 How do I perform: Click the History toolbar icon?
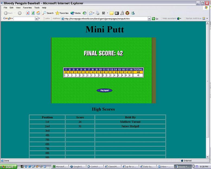(85, 13)
